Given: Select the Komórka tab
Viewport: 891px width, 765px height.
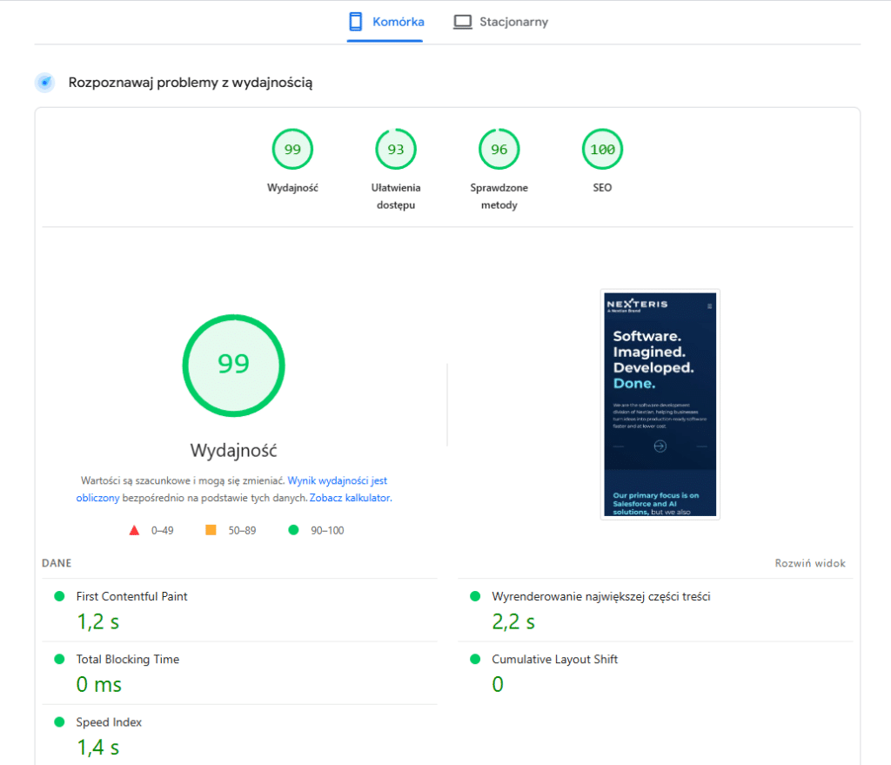Looking at the screenshot, I should point(385,21).
